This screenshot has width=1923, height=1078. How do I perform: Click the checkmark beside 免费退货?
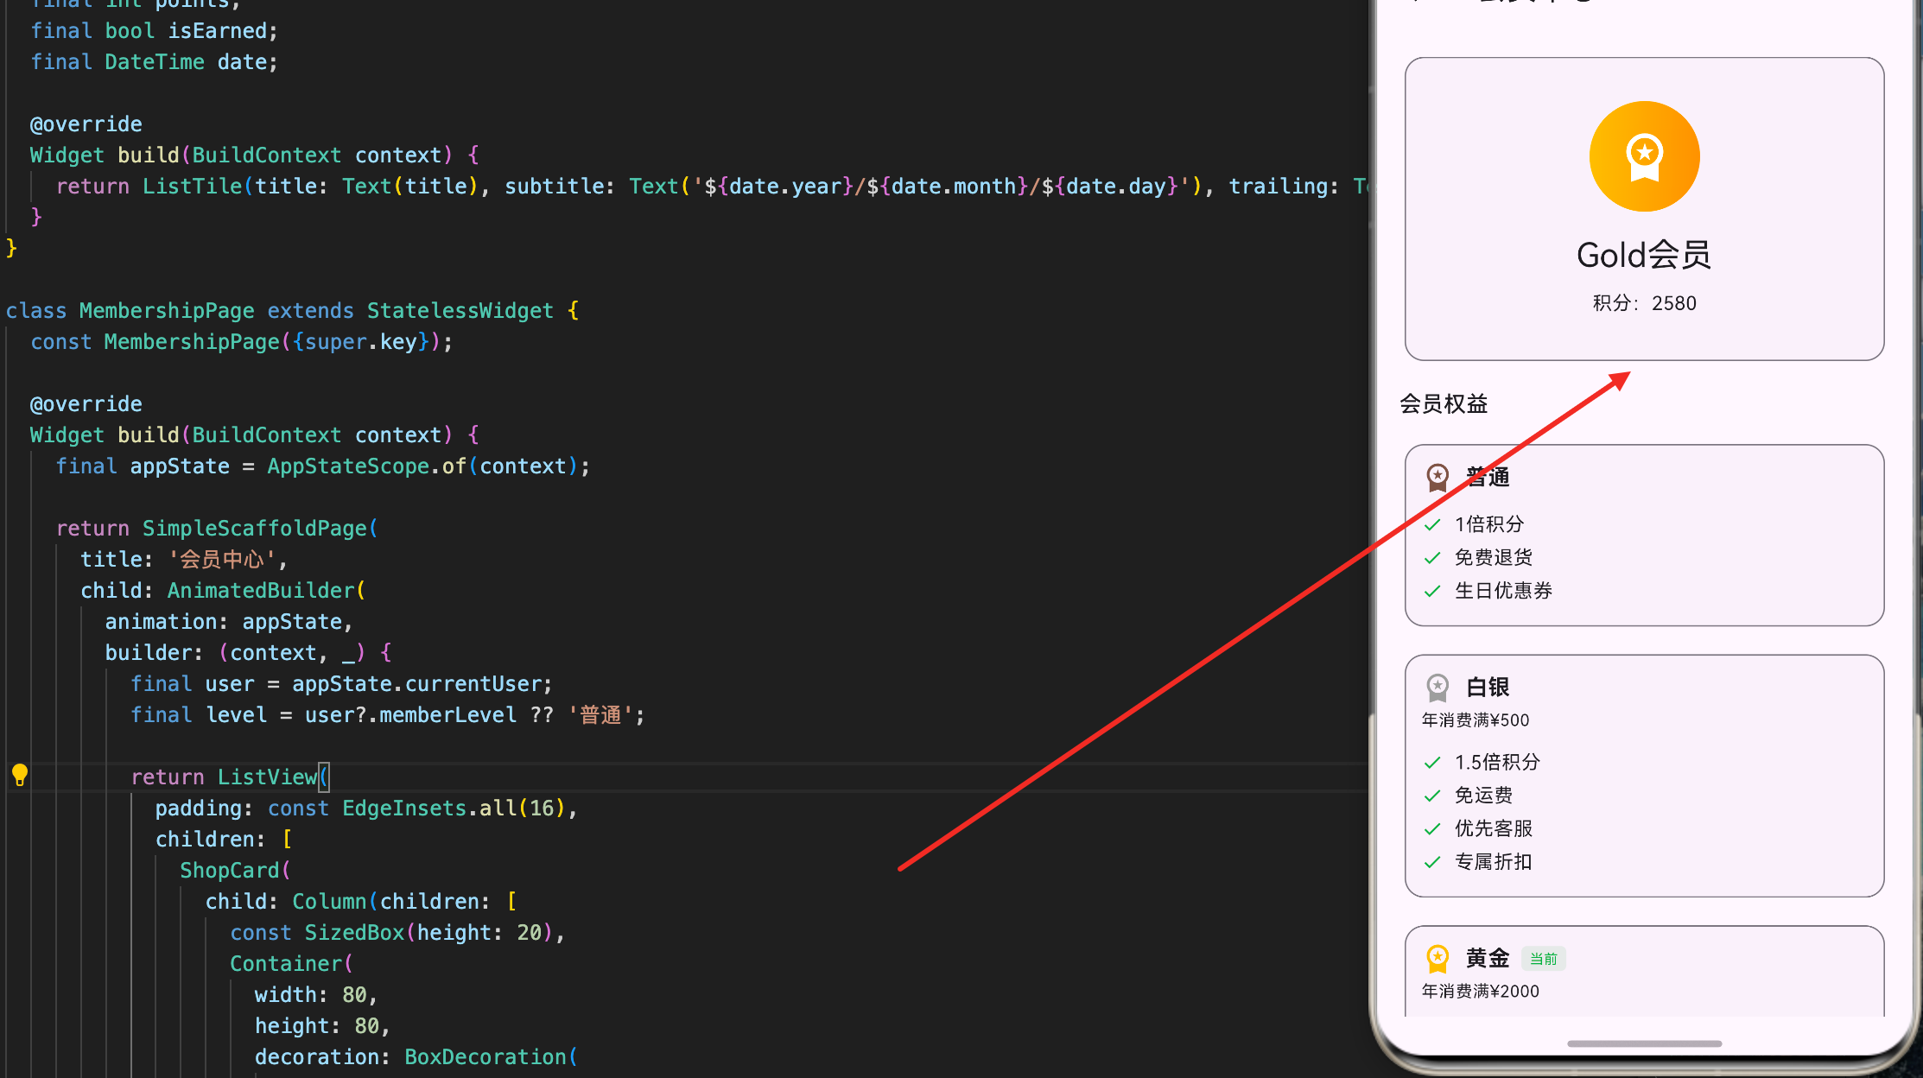pos(1432,558)
